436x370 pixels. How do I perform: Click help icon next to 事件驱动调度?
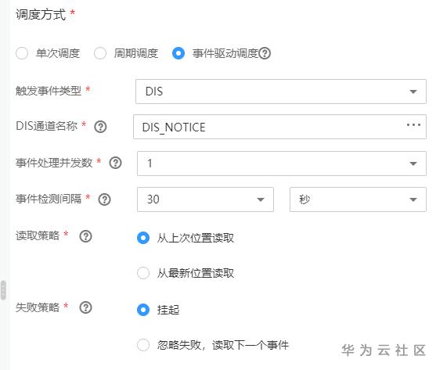[265, 53]
